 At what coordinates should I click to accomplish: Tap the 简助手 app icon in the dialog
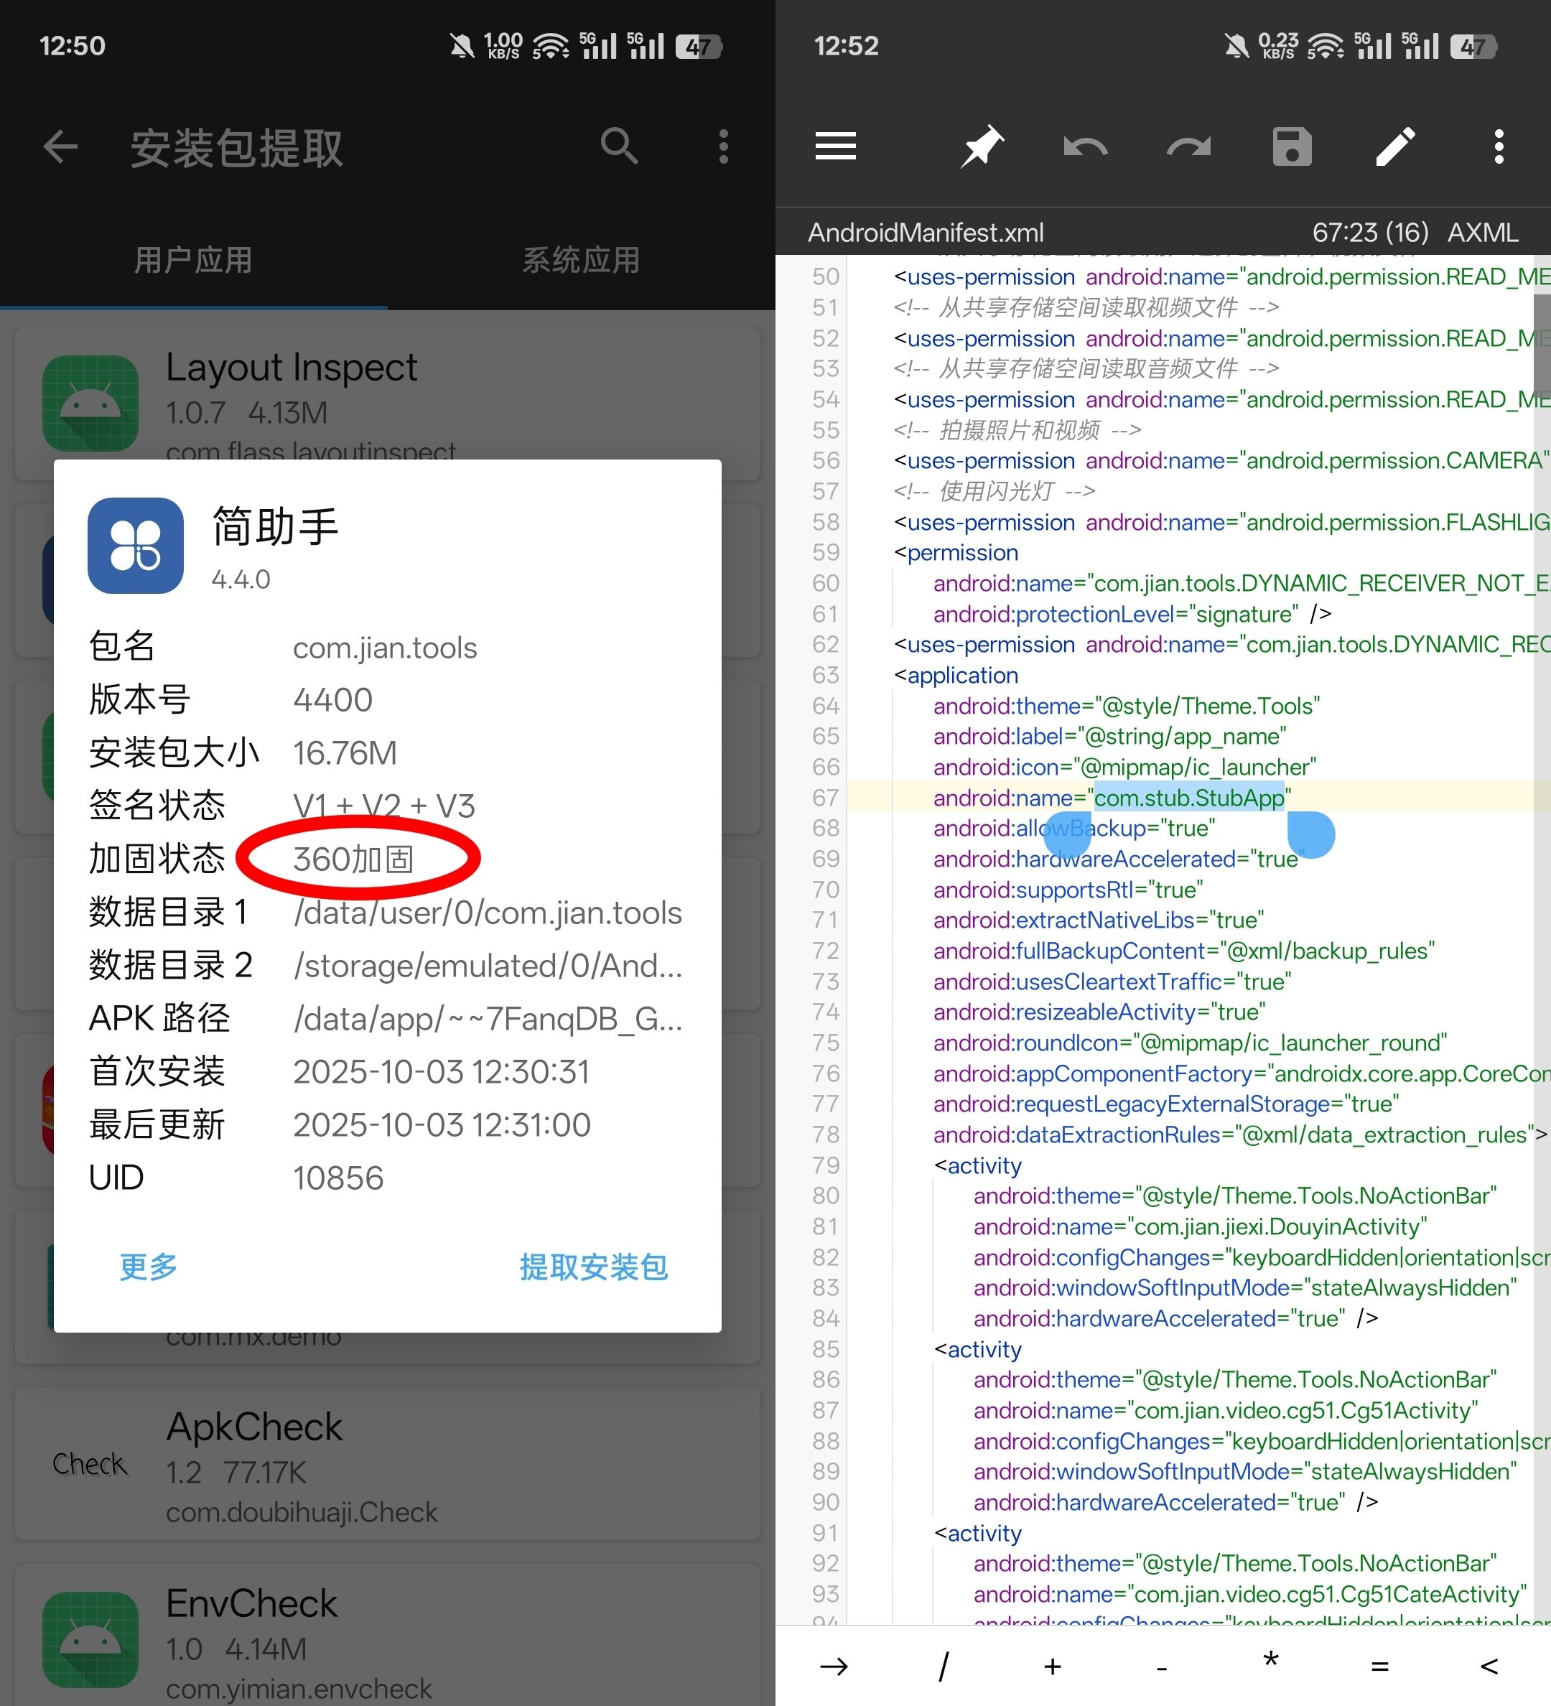136,545
